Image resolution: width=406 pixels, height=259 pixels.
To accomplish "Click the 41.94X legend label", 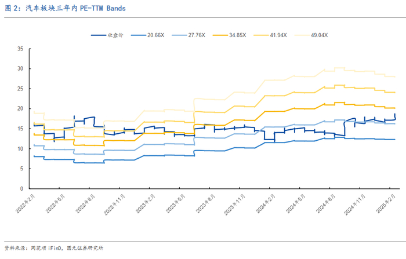I will [278, 35].
